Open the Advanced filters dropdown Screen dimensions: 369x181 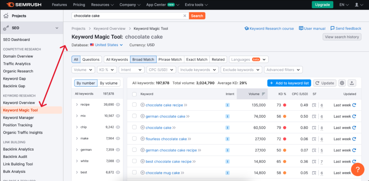click(283, 70)
